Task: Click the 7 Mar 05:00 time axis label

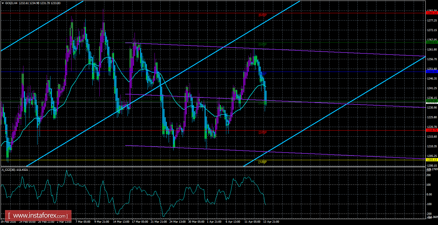Action: tap(83, 222)
